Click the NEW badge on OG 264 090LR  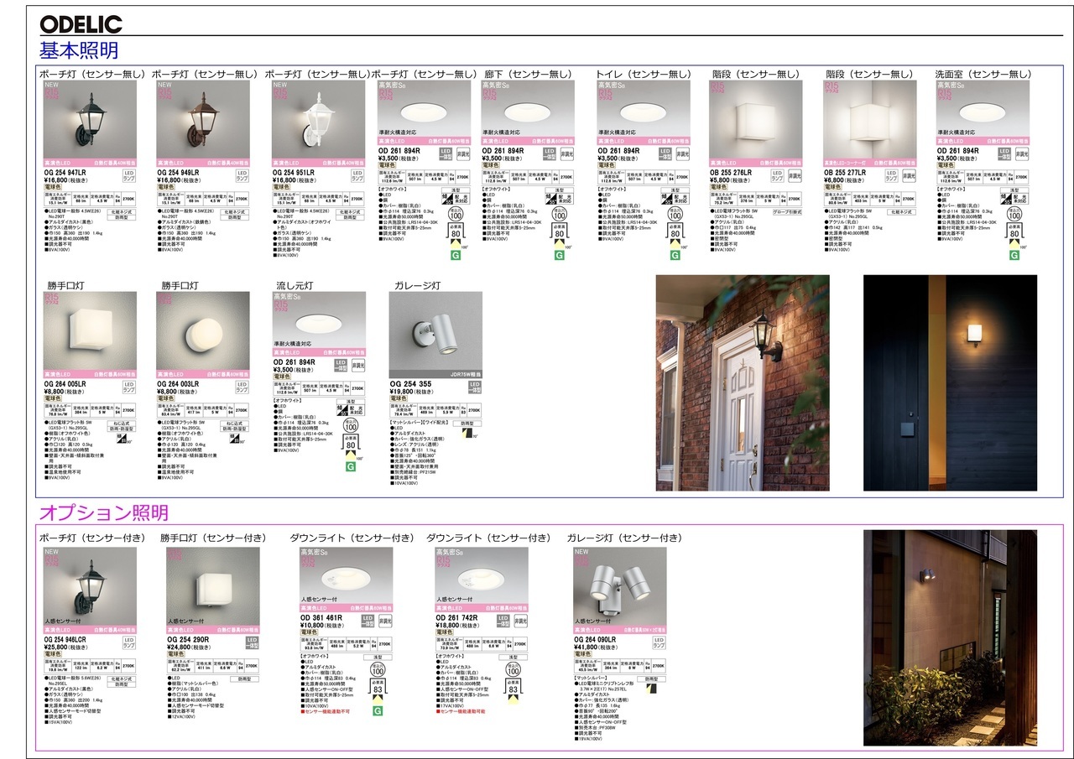(581, 552)
